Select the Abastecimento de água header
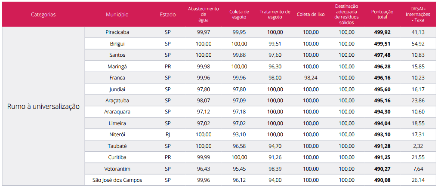438x187 pixels. point(204,14)
